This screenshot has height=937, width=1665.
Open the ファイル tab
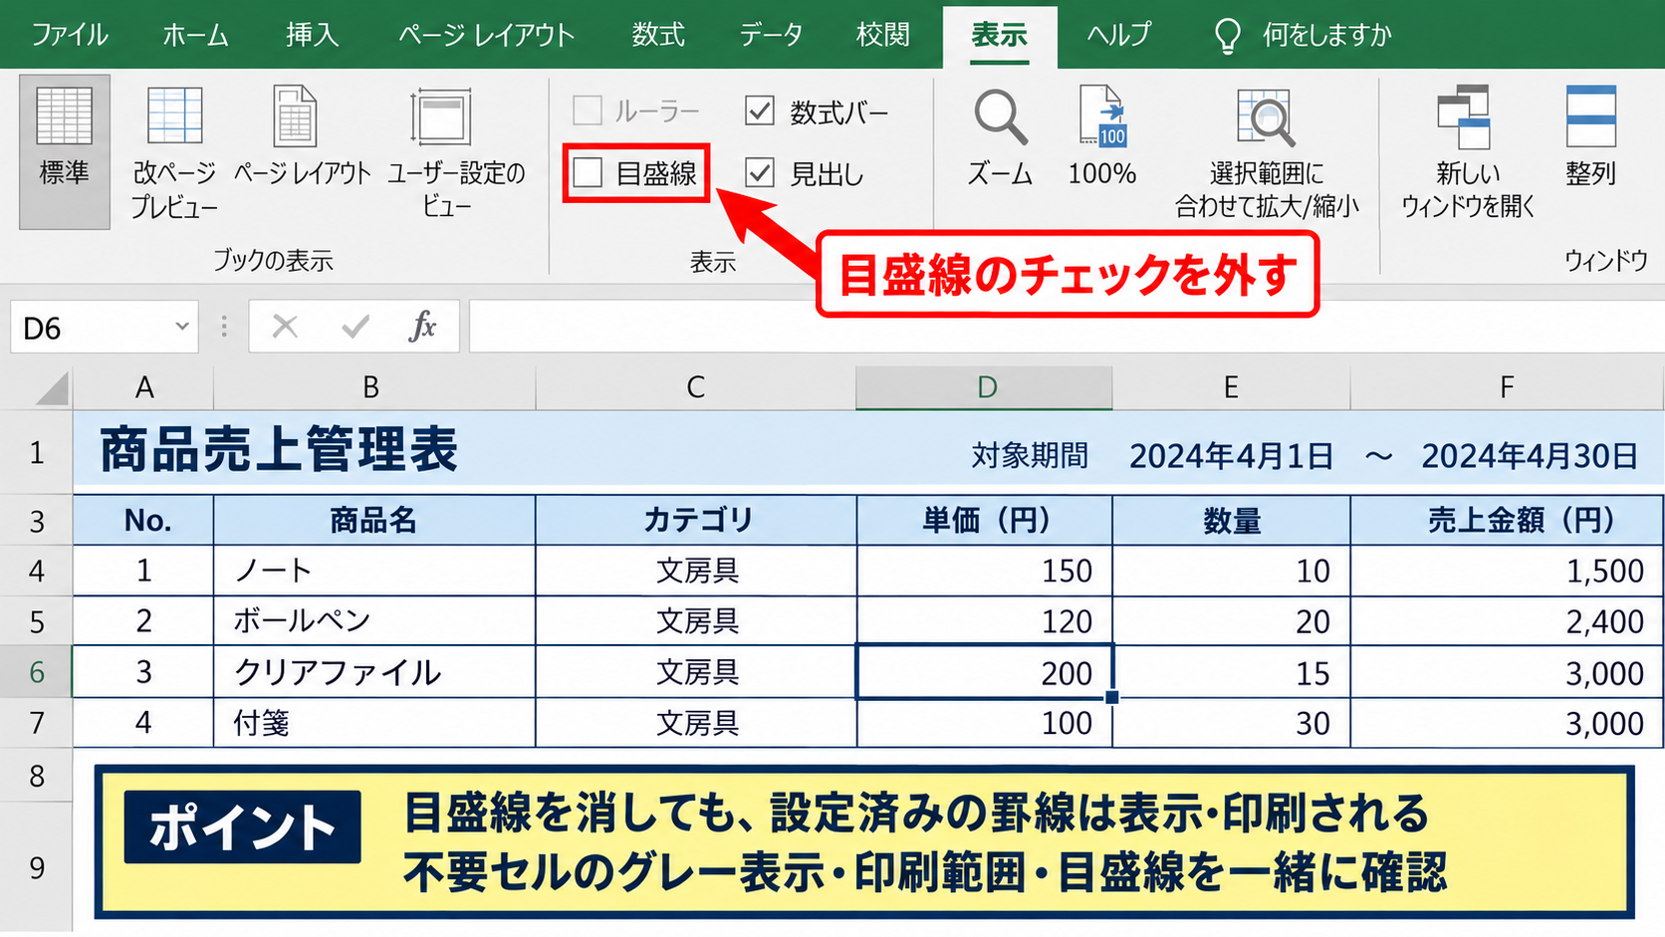click(70, 35)
